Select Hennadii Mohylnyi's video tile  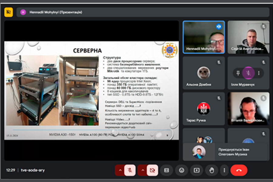[x=204, y=37]
